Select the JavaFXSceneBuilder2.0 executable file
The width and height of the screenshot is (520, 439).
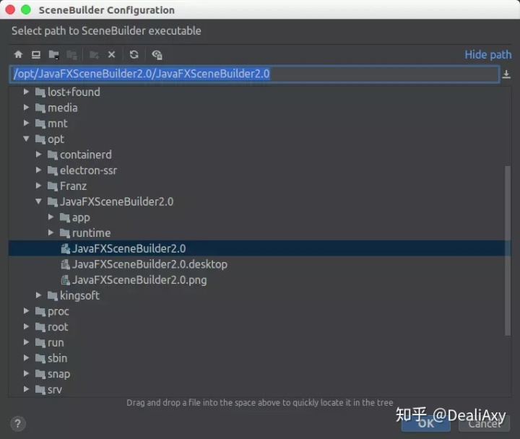click(259, 248)
